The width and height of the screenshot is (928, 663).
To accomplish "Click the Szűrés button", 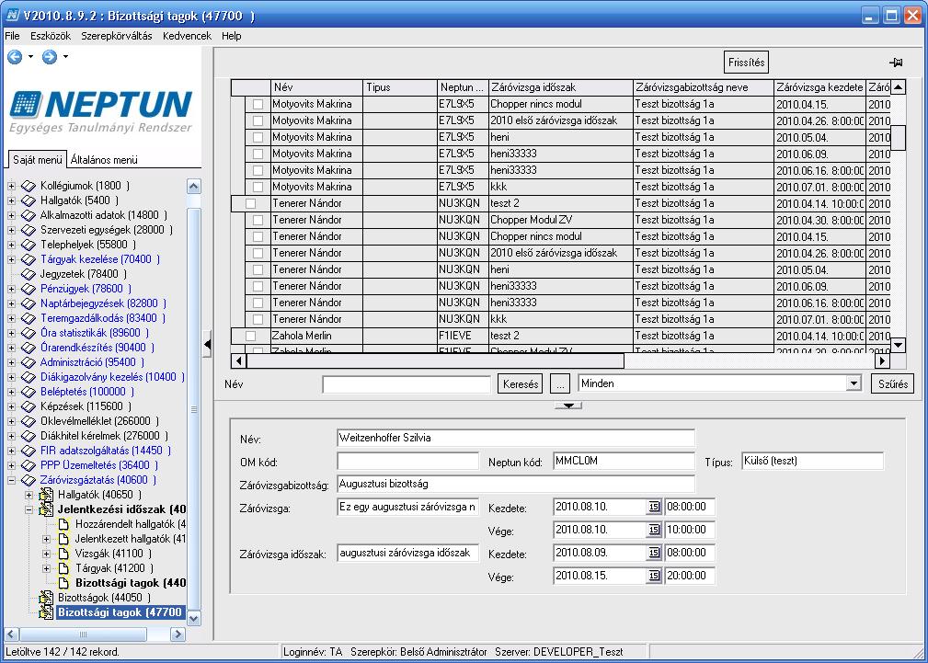I will [892, 384].
